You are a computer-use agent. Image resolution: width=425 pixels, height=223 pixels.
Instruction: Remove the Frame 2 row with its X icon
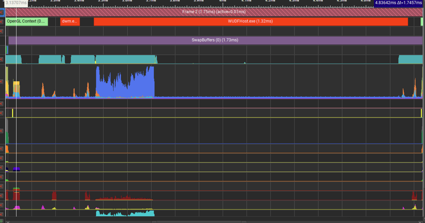point(2,12)
